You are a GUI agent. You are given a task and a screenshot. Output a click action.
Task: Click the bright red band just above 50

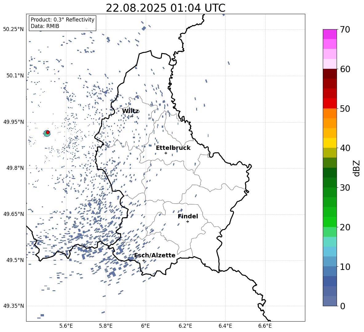click(330, 104)
